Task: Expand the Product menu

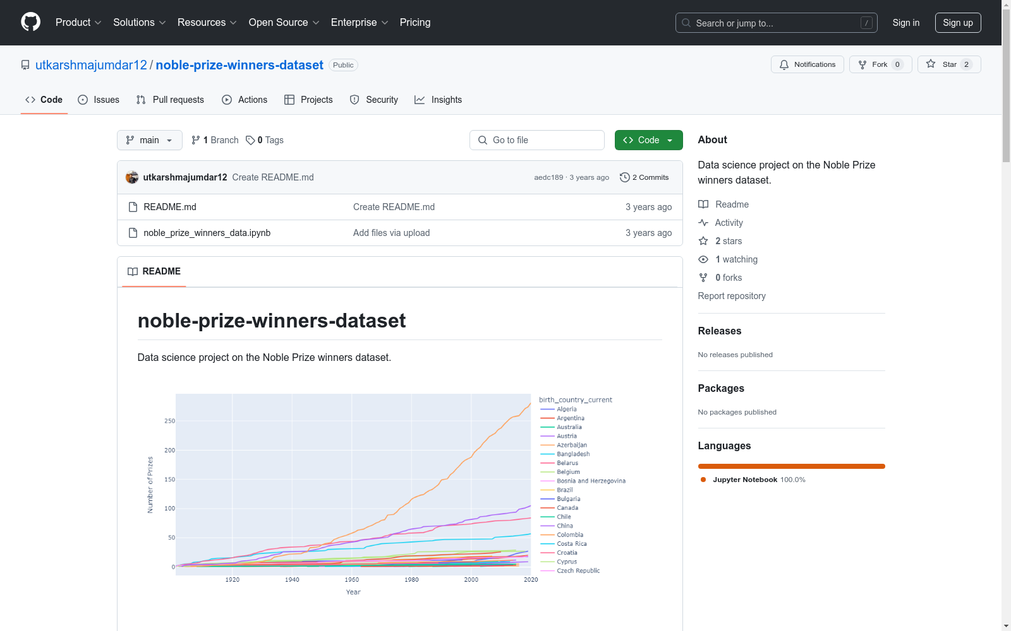Action: pyautogui.click(x=78, y=23)
